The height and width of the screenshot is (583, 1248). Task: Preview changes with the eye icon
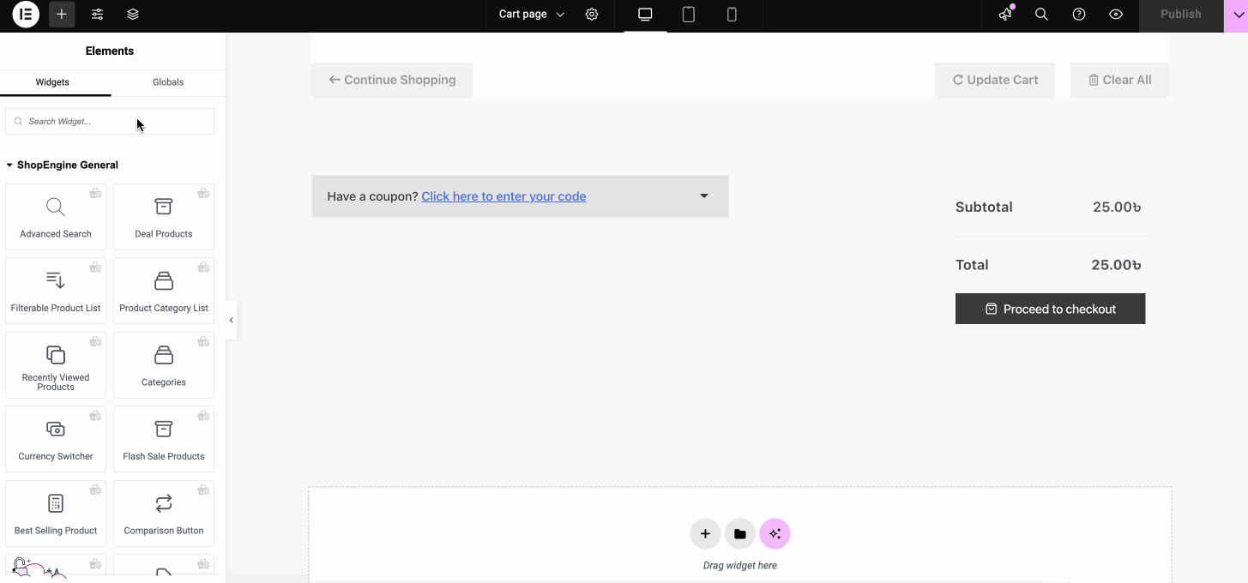[1116, 15]
